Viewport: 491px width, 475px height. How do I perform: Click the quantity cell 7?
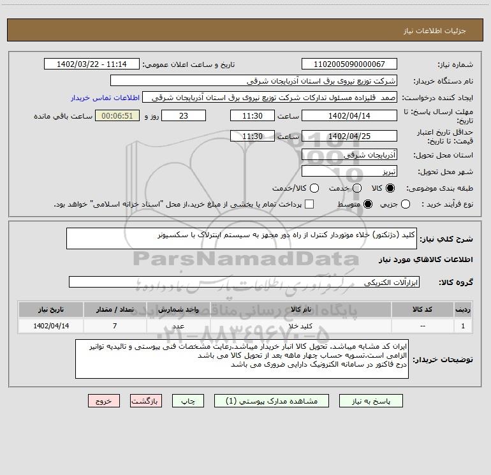click(x=115, y=326)
